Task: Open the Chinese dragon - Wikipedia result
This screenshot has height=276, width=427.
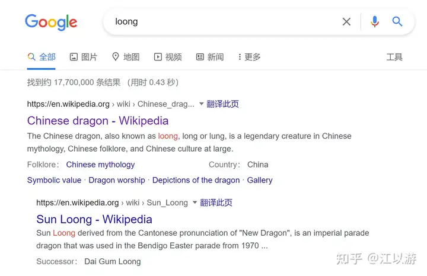Action: coord(98,121)
